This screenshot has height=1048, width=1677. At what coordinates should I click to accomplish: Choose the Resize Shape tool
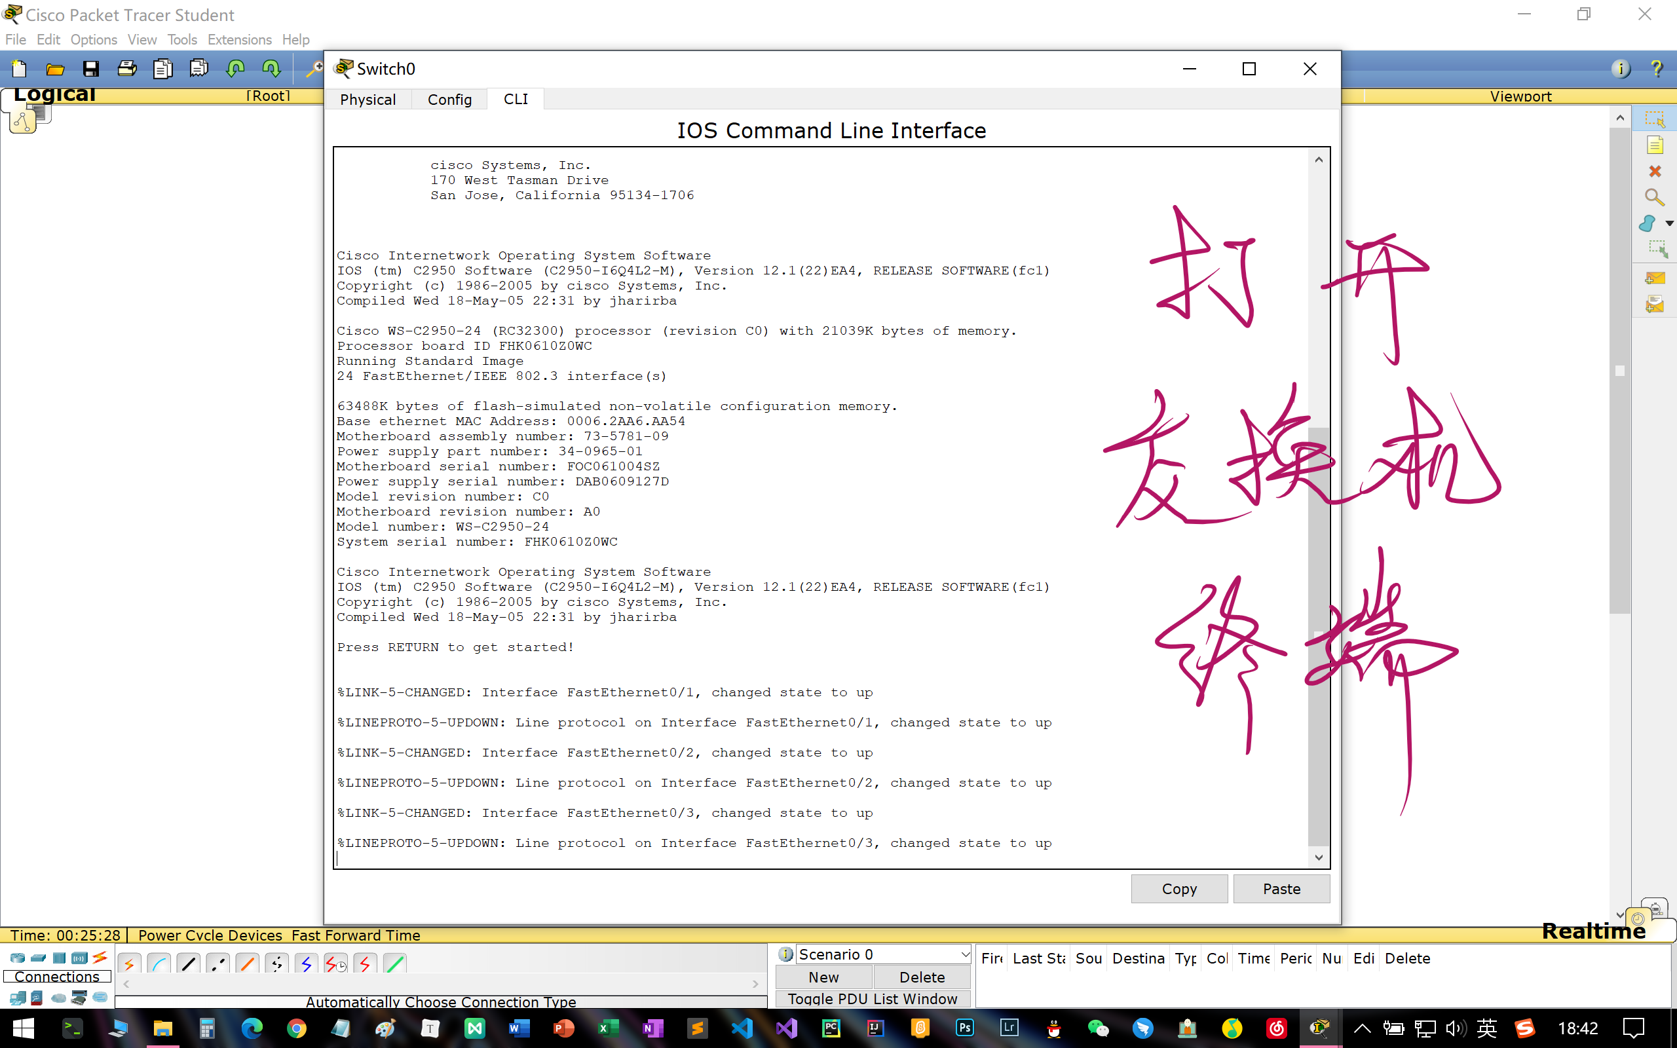pyautogui.click(x=1657, y=248)
